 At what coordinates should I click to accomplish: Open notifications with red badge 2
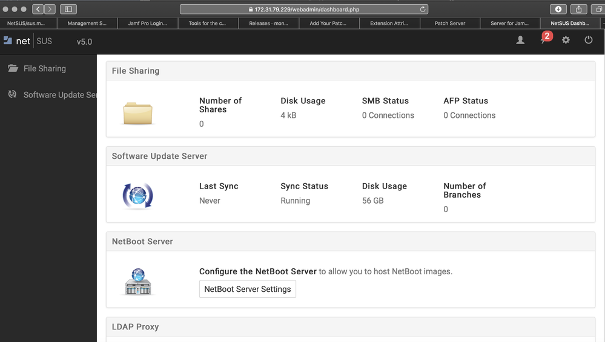(x=545, y=38)
